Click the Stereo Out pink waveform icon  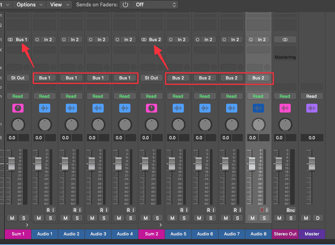click(x=285, y=108)
